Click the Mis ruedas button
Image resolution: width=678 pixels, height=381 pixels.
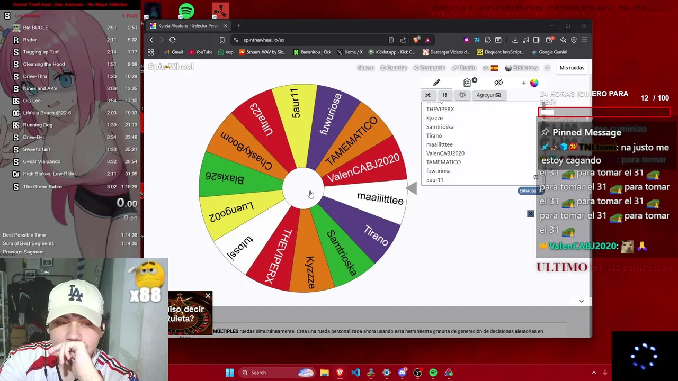(572, 68)
